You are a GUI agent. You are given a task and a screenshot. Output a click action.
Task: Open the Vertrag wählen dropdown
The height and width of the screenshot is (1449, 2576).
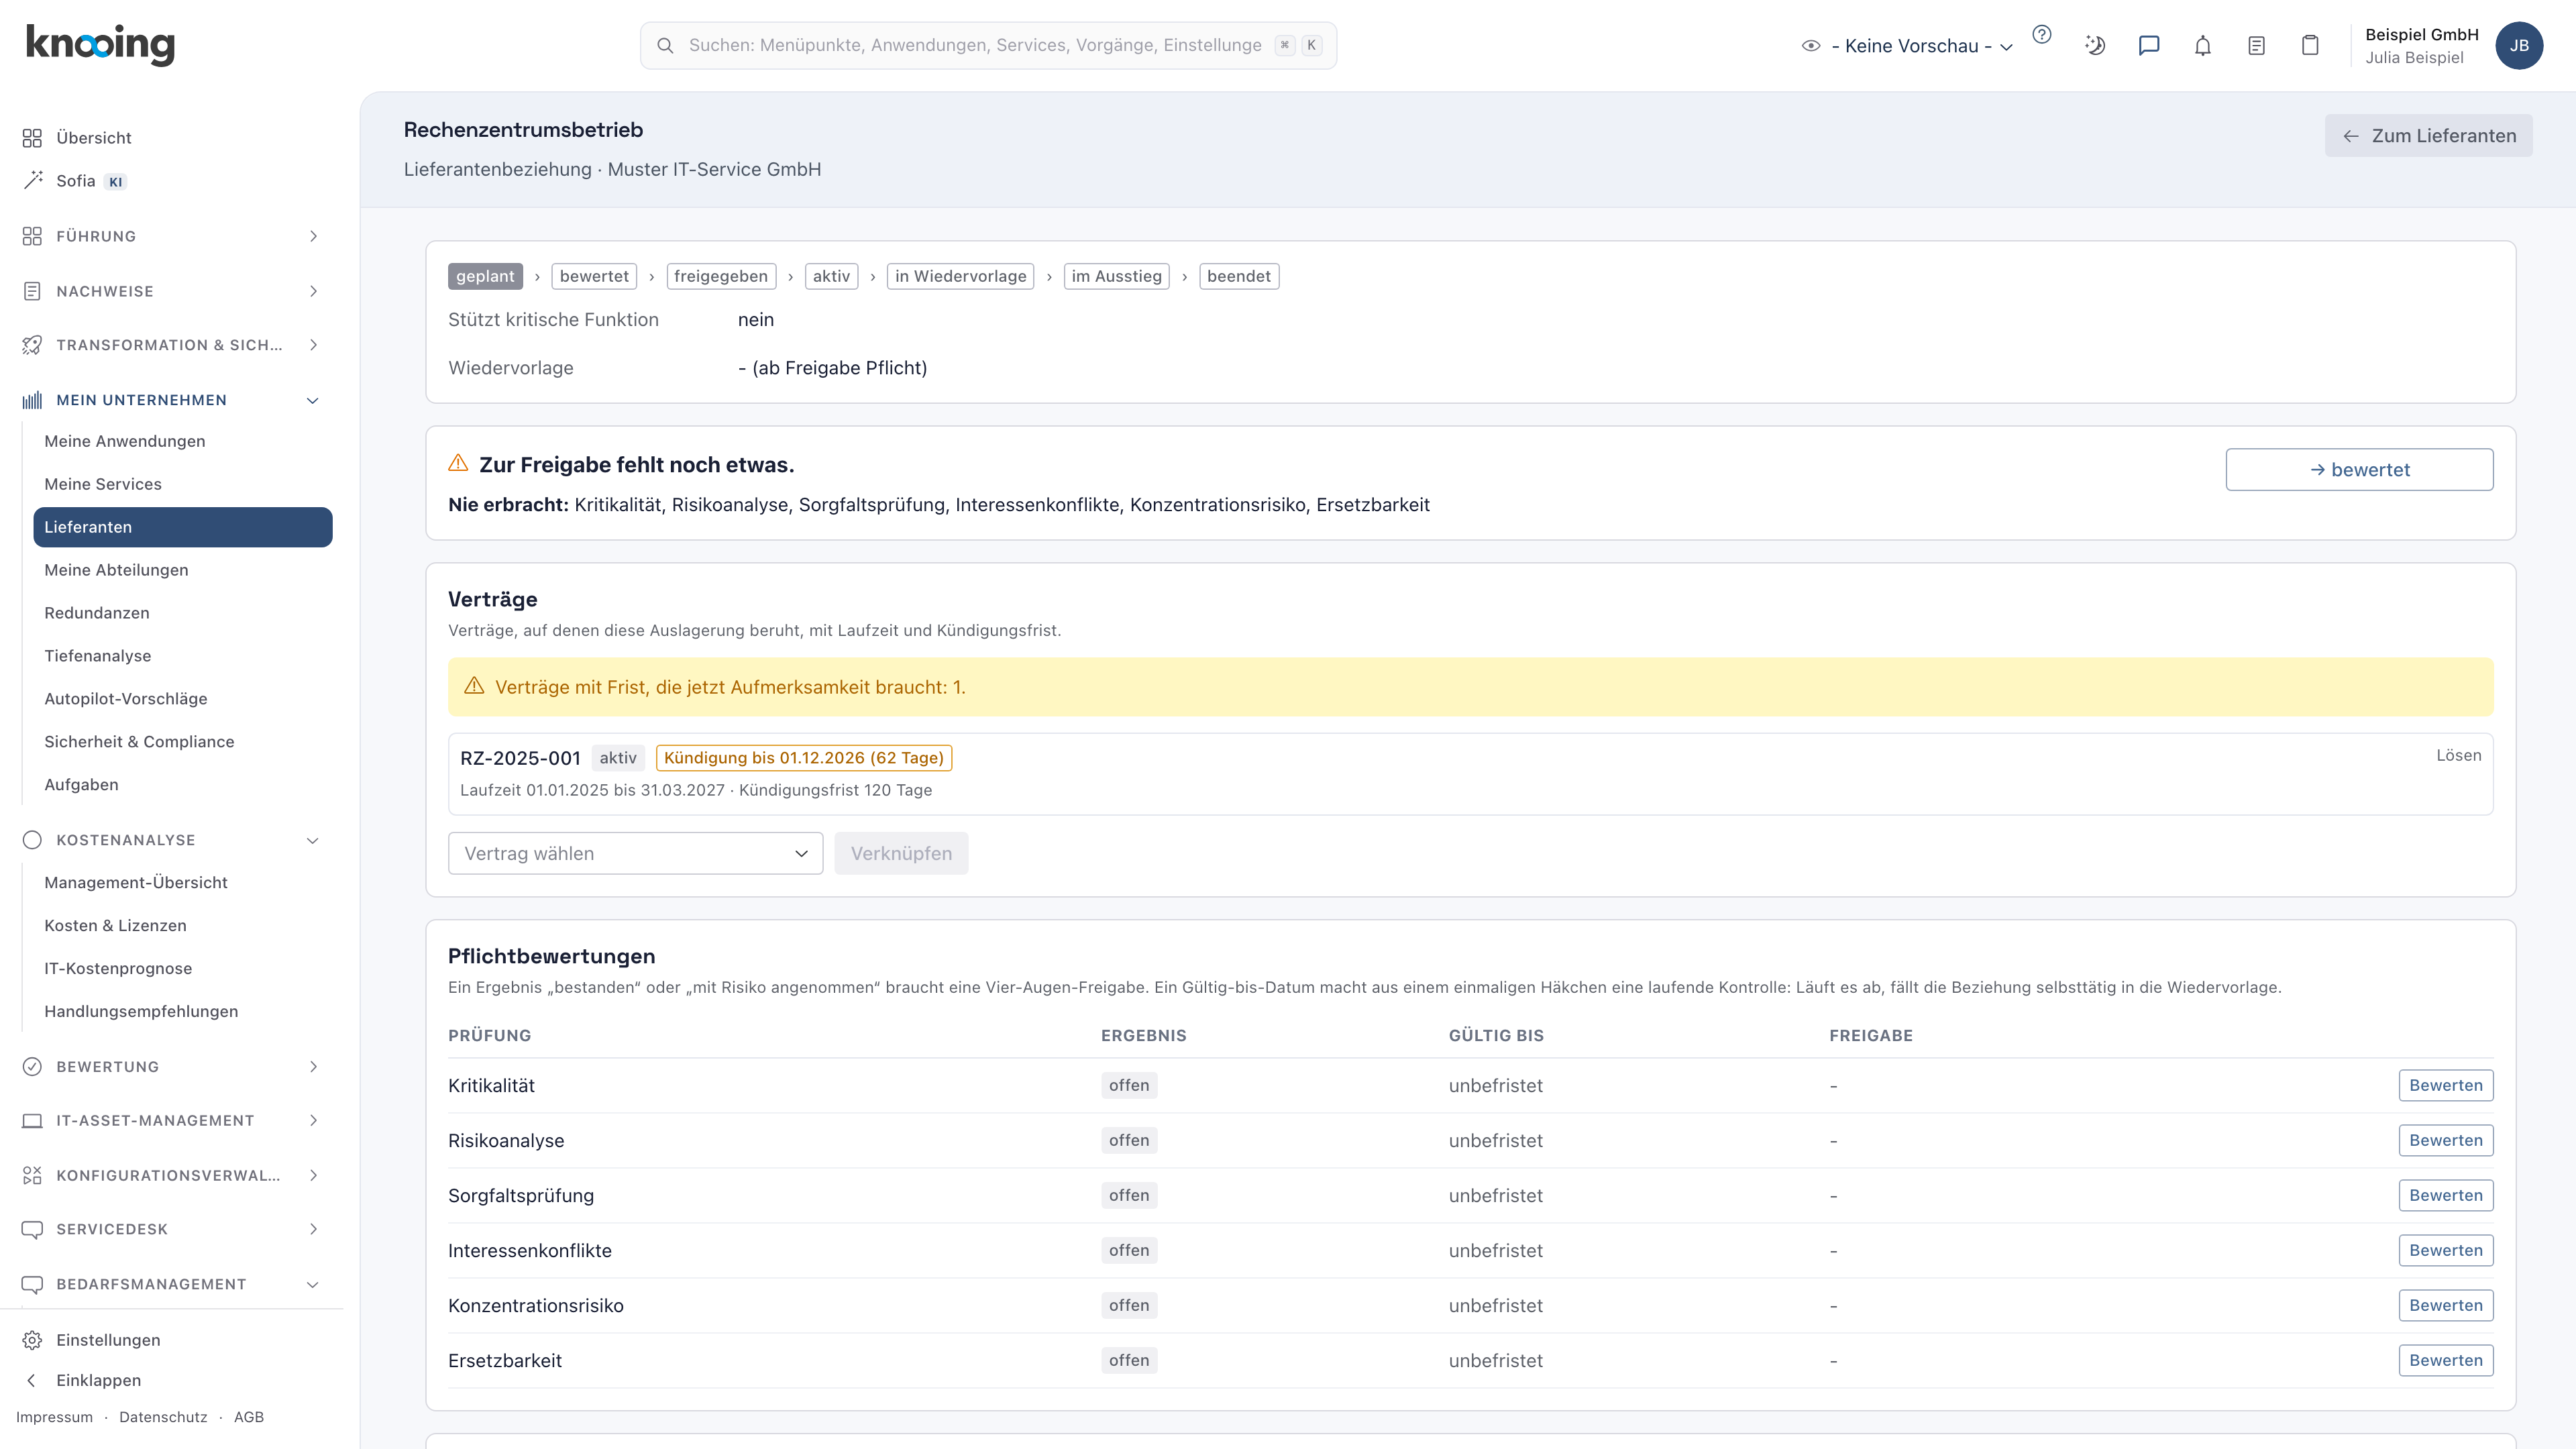(x=635, y=853)
